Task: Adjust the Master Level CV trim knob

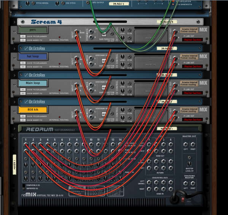Action: 189,164
